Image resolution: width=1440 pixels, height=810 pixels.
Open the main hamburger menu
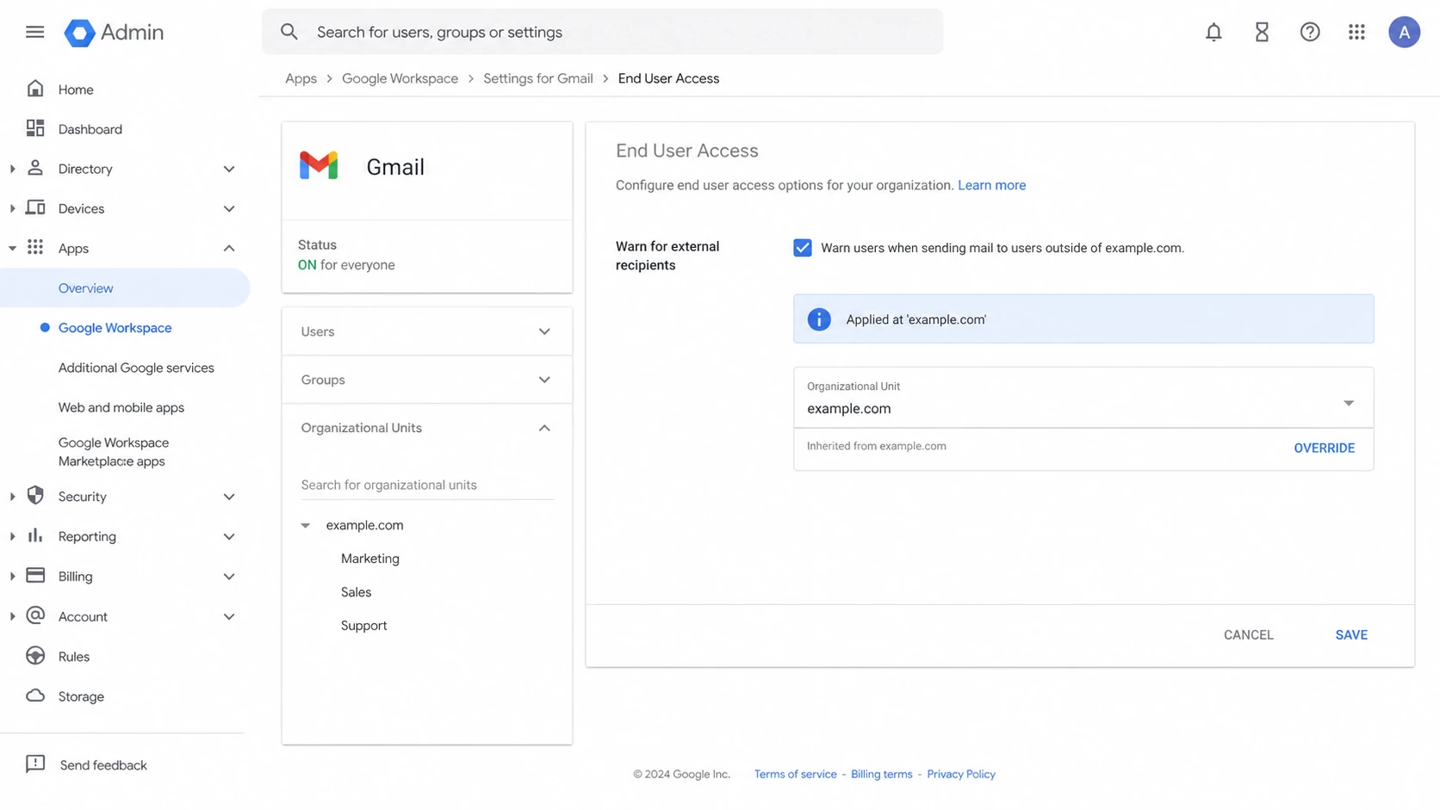click(34, 32)
